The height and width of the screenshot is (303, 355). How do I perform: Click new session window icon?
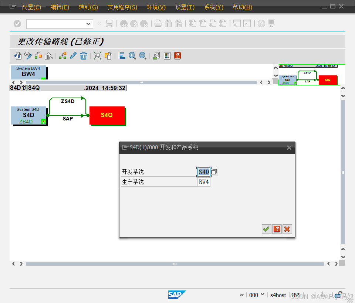click(237, 24)
